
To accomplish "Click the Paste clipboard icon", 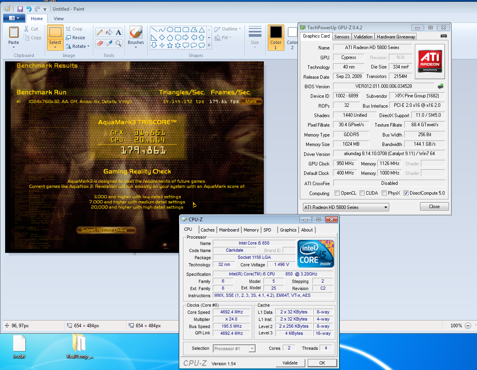I will click(x=14, y=32).
